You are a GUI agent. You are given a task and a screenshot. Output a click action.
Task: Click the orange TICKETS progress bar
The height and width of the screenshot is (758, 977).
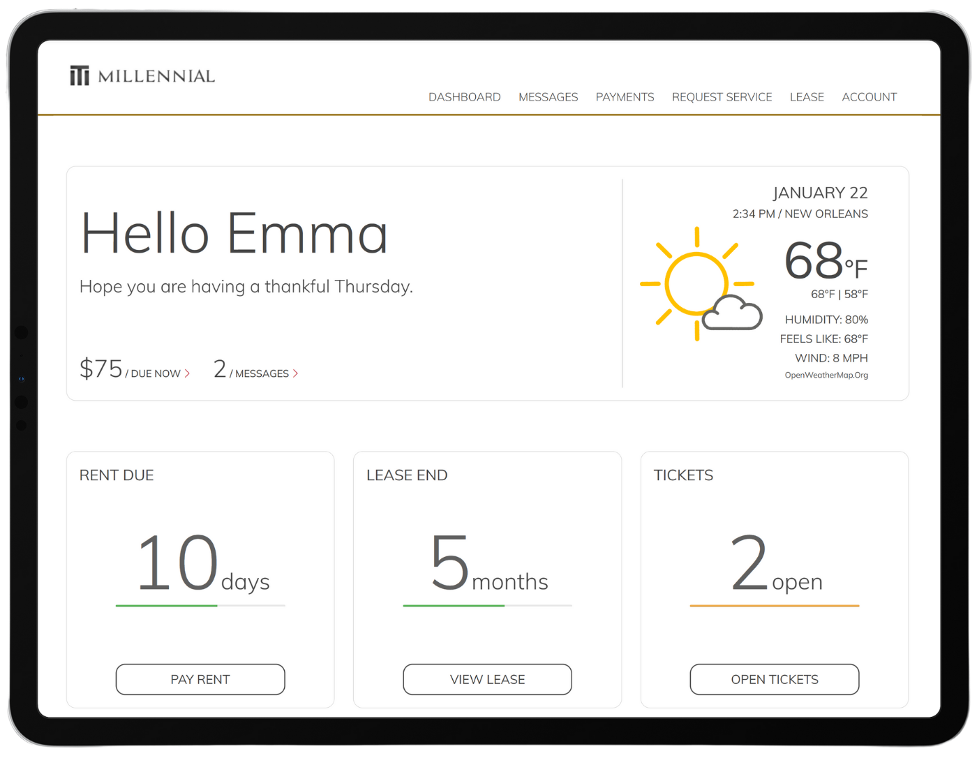(774, 607)
